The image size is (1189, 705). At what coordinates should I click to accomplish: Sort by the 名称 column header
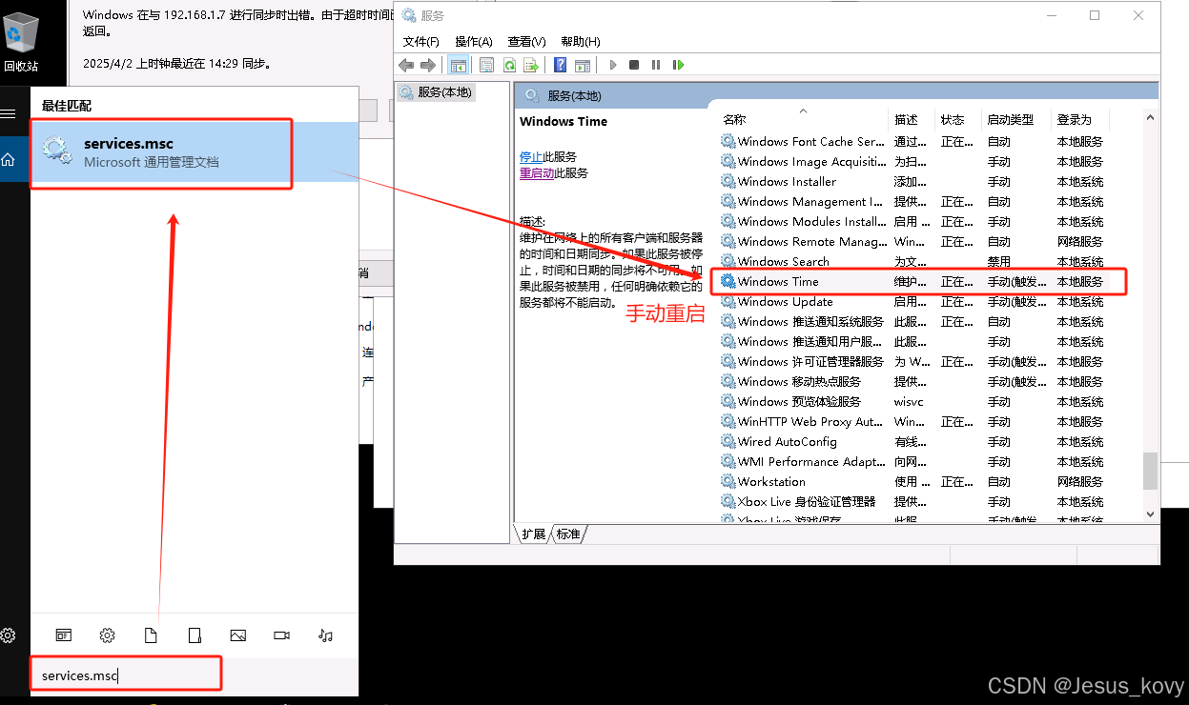point(804,120)
